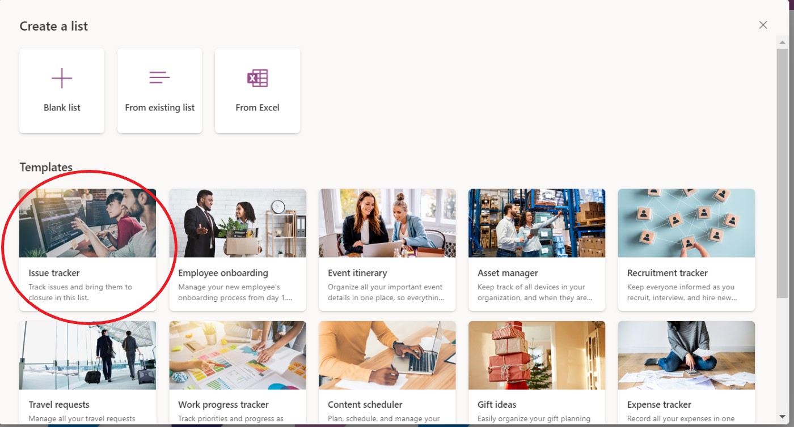Open the Content scheduler template
Viewport: 794px width, 427px height.
coord(387,374)
